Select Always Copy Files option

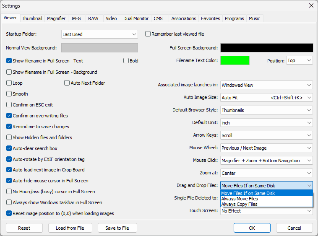coord(240,204)
